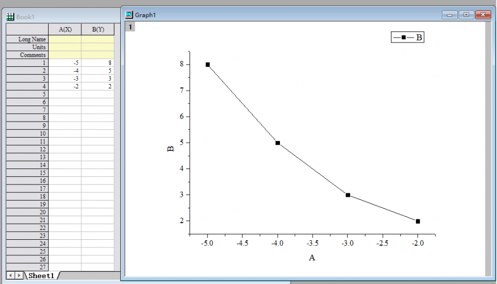
Task: Select row header 20 in Book1
Action: click(27, 212)
